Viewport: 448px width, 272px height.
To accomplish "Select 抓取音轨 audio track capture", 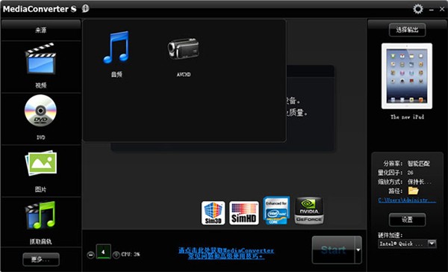I will (41, 215).
